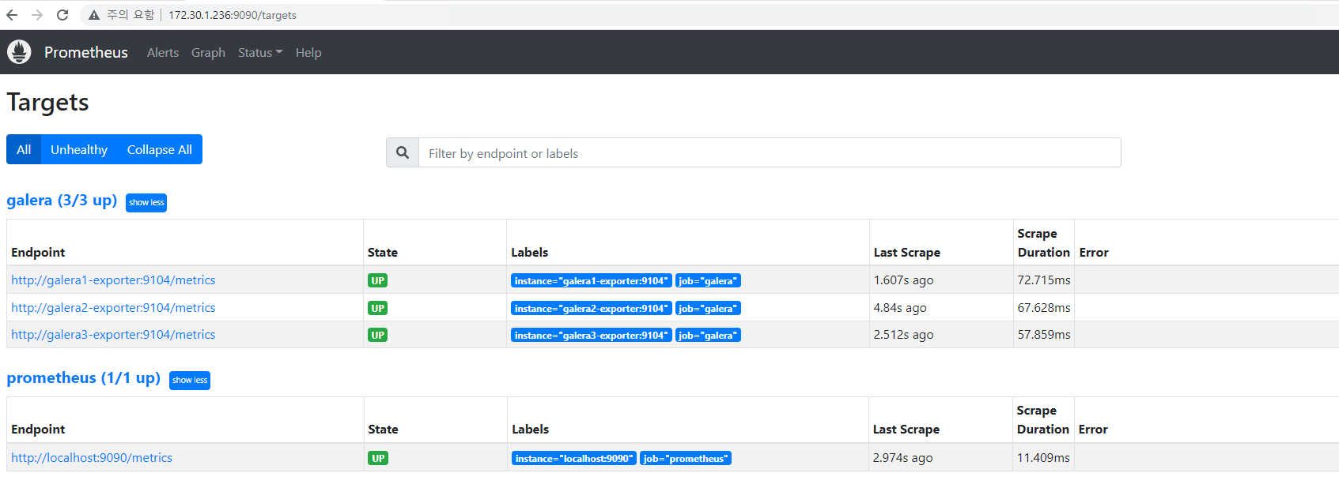Click the instance="galera3-exporter:9104" label badge
The width and height of the screenshot is (1339, 503).
click(x=592, y=336)
